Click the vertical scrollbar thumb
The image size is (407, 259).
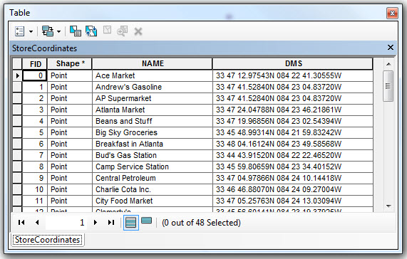(x=388, y=86)
